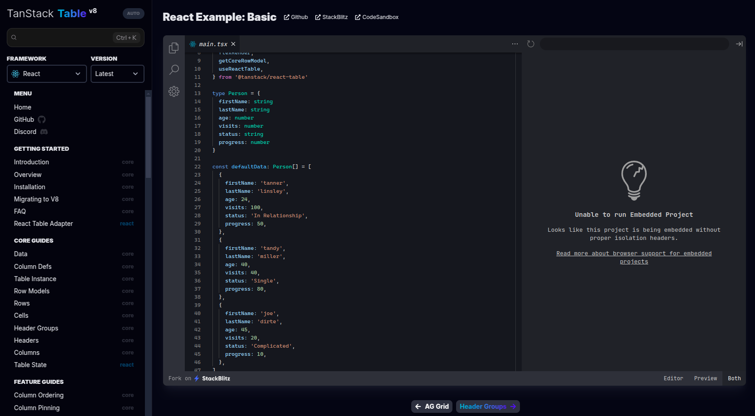Select the main.tsx editor tab
Viewport: 755px width, 416px height.
(x=212, y=44)
